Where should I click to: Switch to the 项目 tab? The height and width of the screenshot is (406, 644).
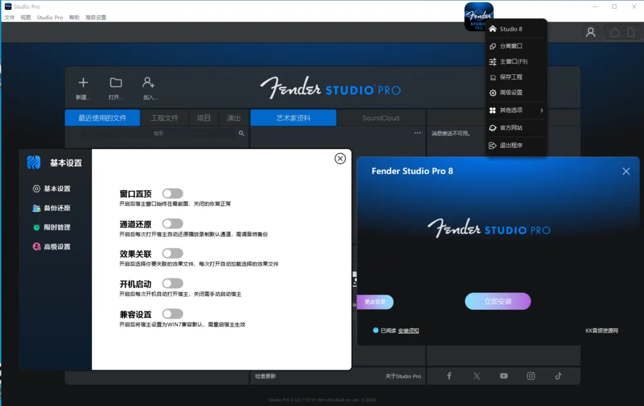coord(204,118)
